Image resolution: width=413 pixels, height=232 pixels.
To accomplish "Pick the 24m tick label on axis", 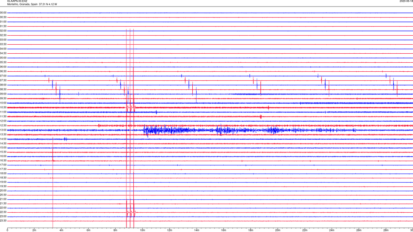I will [332, 230].
